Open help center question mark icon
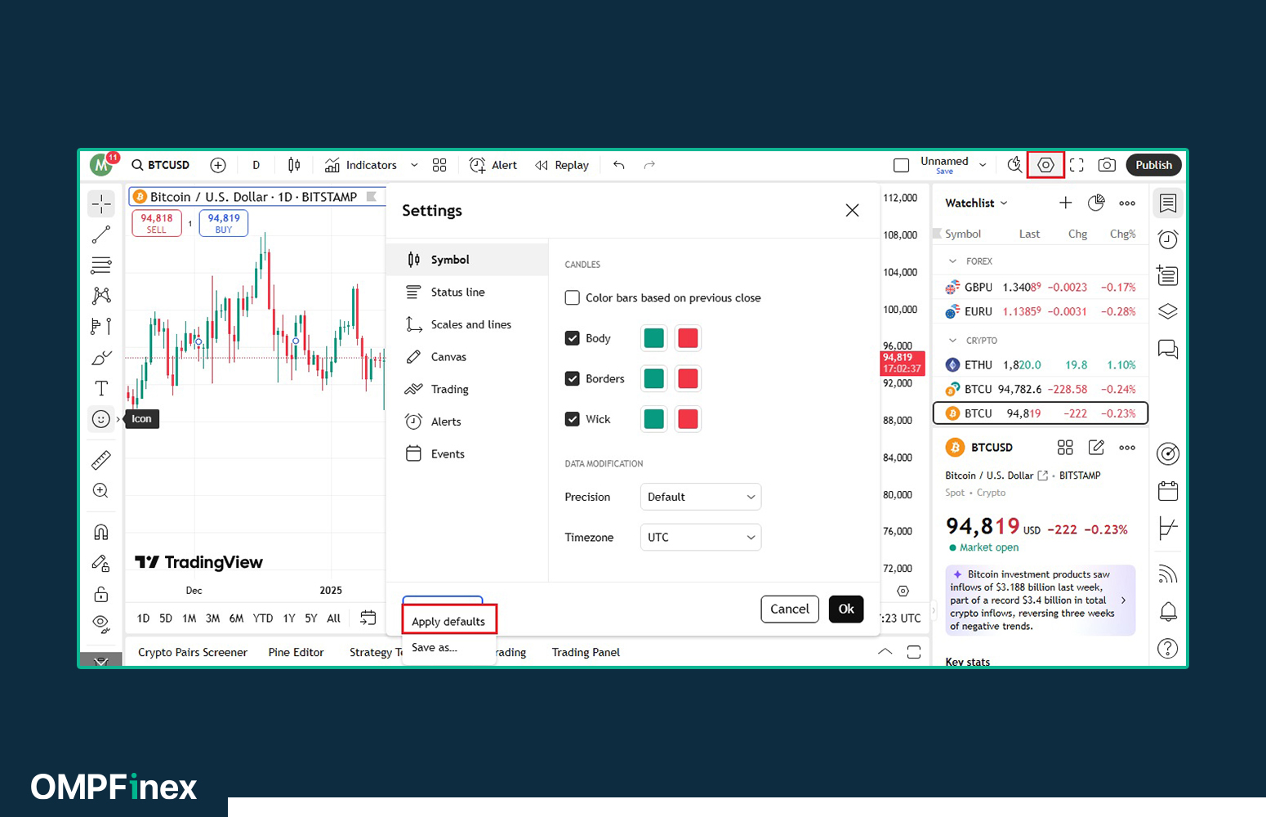The width and height of the screenshot is (1266, 817). click(x=1168, y=649)
